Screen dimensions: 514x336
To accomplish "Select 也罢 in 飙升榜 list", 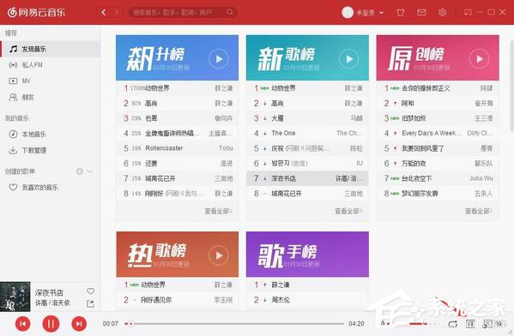I will point(178,118).
